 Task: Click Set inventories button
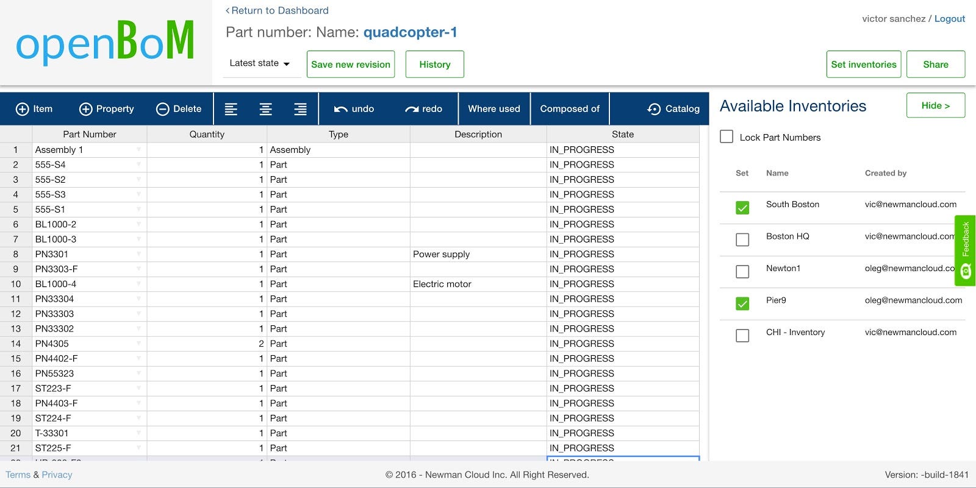(x=864, y=64)
